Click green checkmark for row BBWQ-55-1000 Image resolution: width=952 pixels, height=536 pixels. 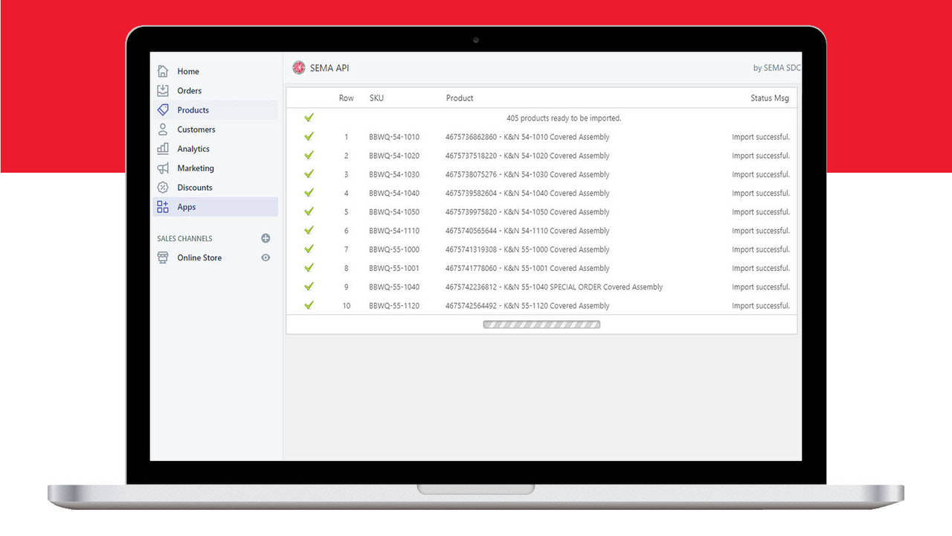click(x=309, y=249)
